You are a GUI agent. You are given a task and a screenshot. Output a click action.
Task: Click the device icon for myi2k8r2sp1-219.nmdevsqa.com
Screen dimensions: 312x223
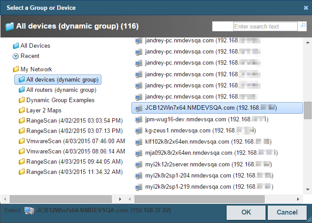(139, 187)
